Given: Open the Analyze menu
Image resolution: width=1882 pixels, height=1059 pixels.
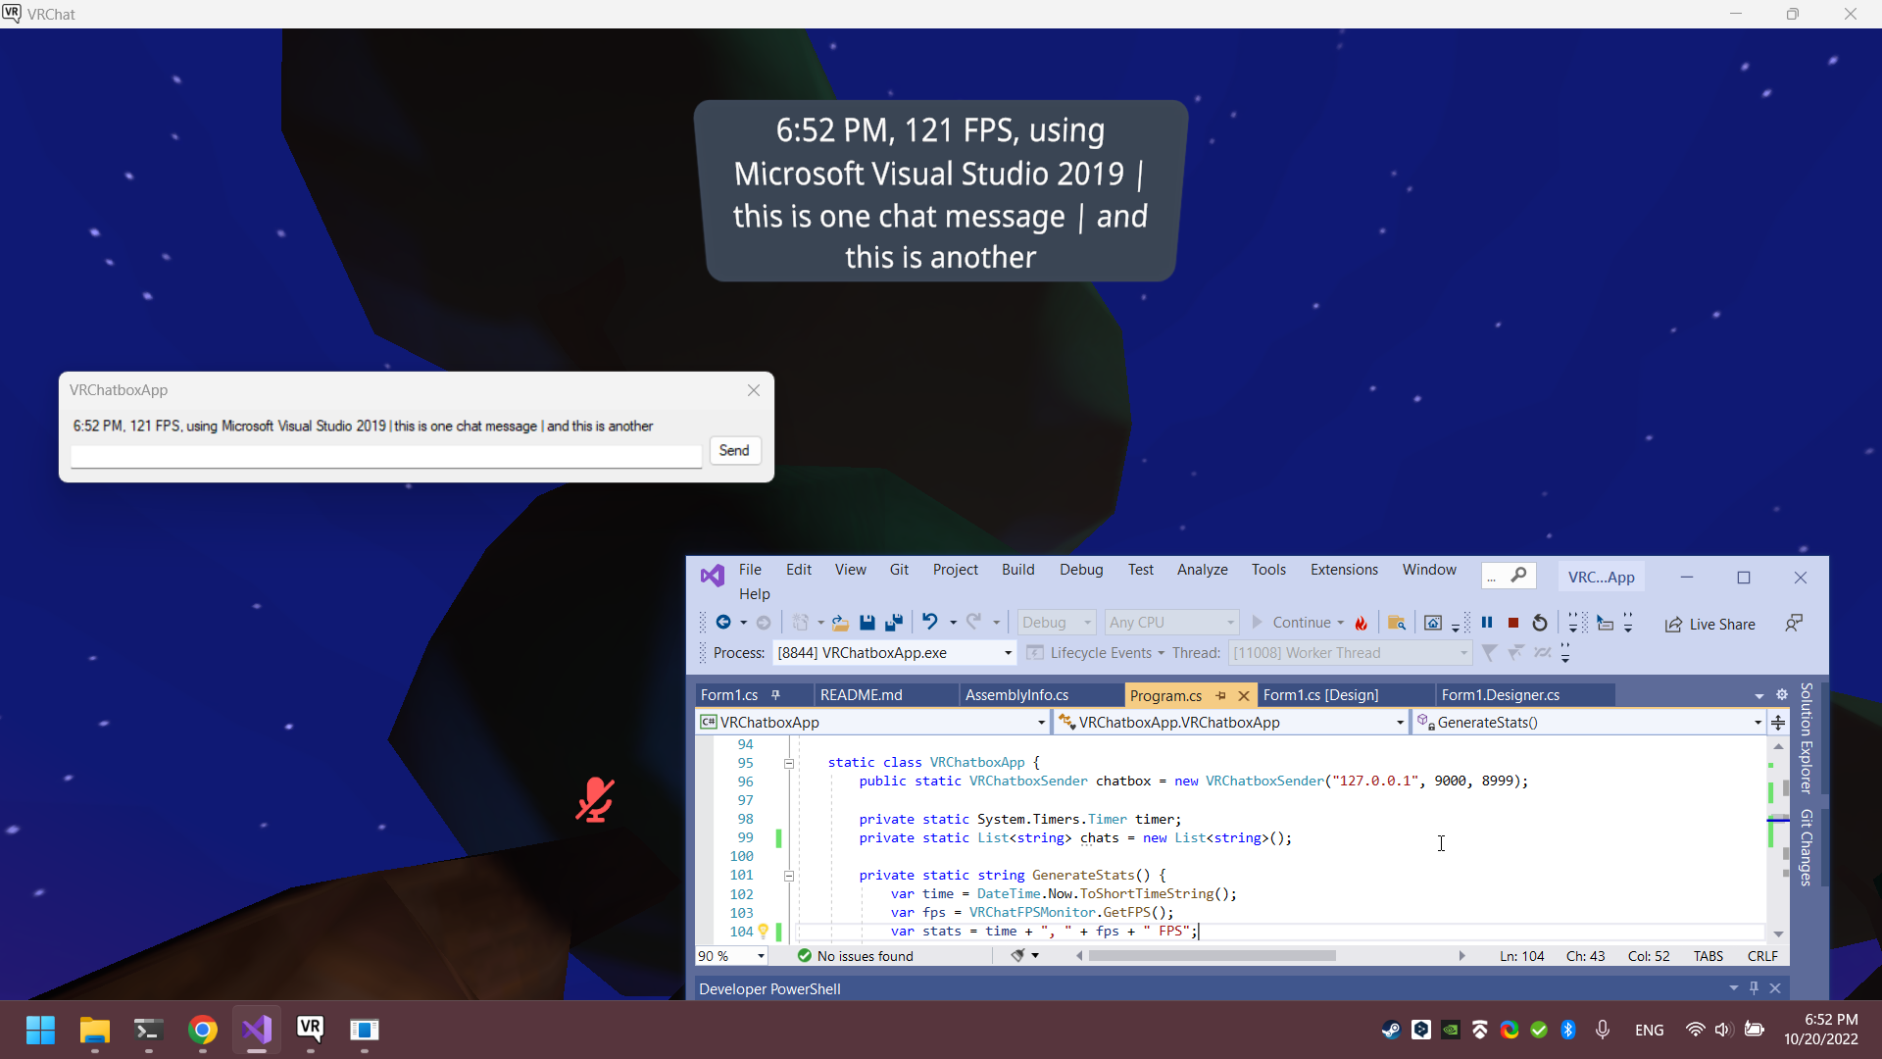Looking at the screenshot, I should [1203, 570].
